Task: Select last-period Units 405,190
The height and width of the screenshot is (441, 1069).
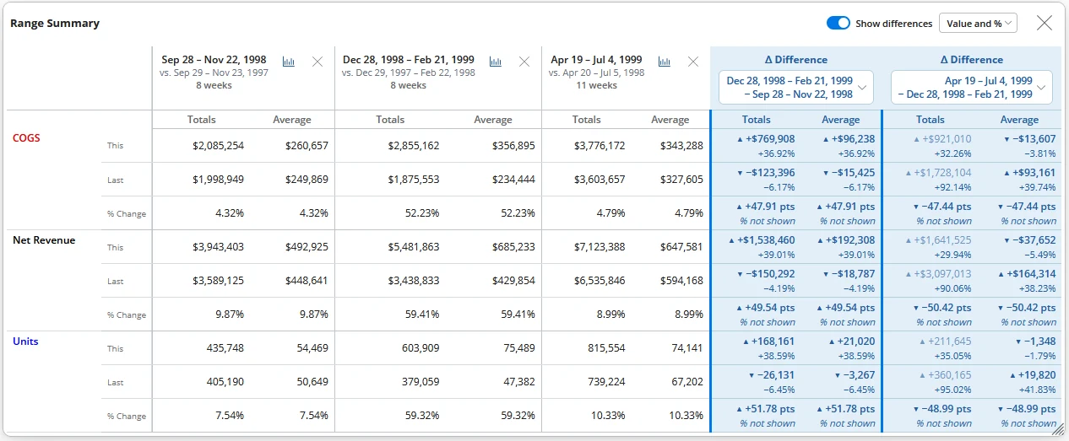Action: point(225,382)
